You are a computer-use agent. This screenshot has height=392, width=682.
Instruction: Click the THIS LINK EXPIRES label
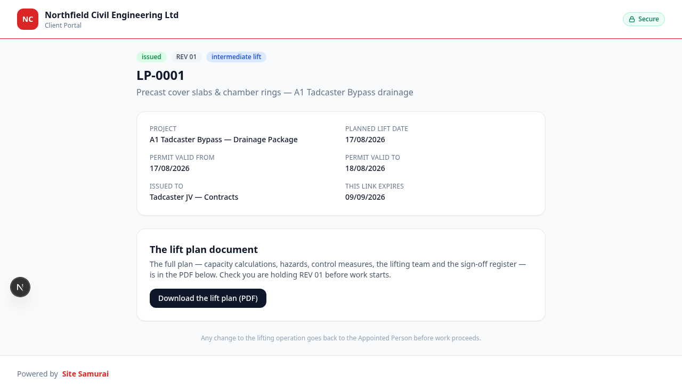point(375,186)
